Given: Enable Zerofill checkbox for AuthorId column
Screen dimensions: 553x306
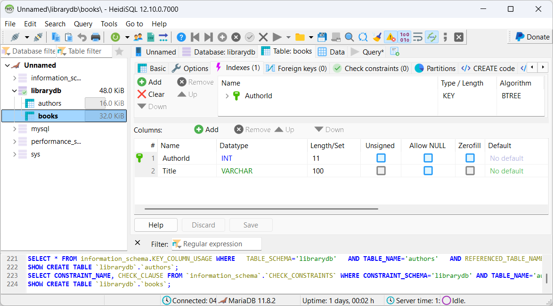Looking at the screenshot, I should click(x=470, y=158).
